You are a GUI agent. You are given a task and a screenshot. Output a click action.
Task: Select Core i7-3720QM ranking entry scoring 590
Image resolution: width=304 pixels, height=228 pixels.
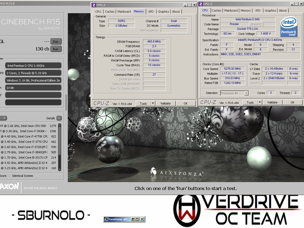(28, 147)
